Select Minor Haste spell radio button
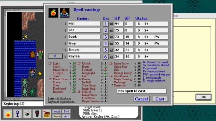Screen dimensions: 216x121 [74, 70]
